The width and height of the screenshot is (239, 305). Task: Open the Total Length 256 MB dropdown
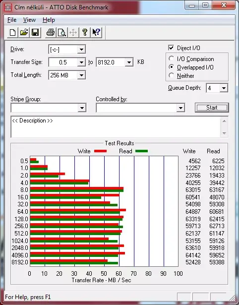[81, 75]
